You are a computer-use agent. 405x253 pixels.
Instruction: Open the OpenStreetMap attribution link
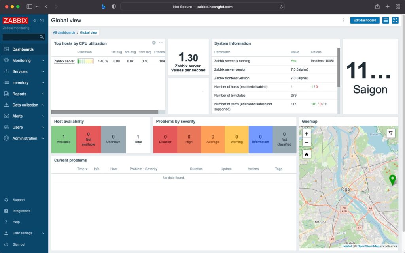point(368,246)
